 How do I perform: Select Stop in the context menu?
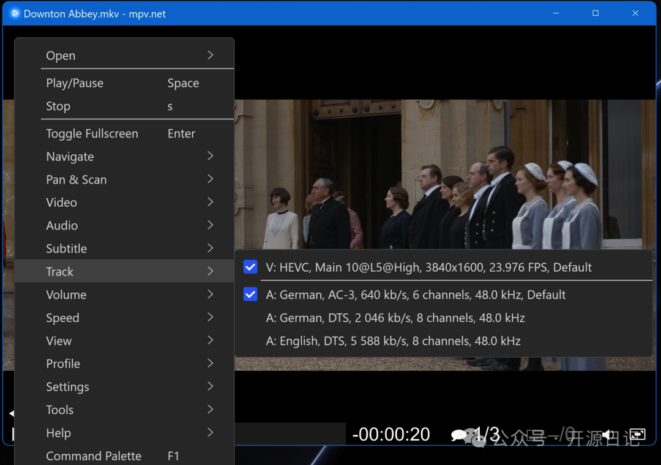point(124,106)
